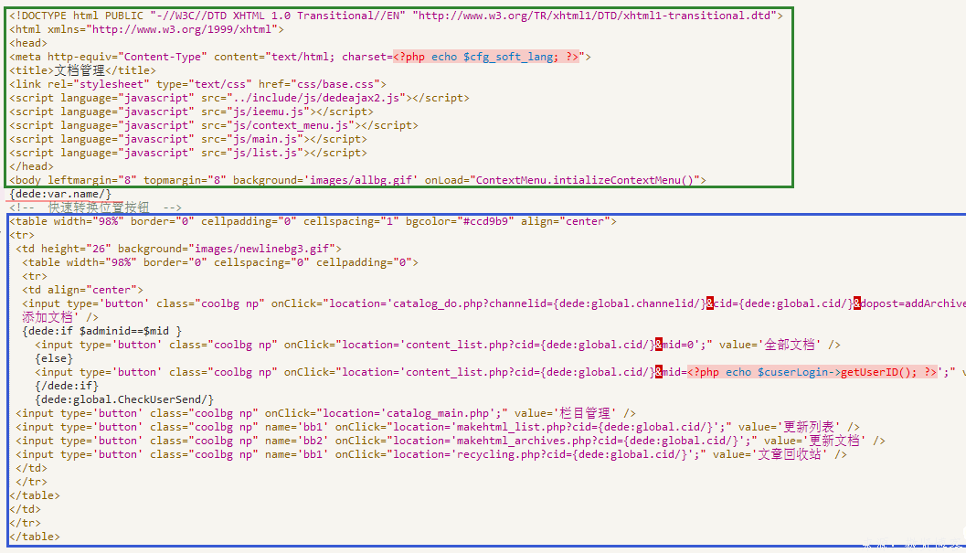
Task: Click the js/ieemu.js script line
Action: (191, 112)
